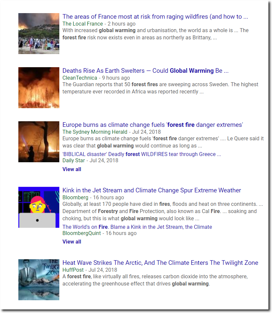272x313 pixels.
Task: Click the firefighter silhouette thumbnail
Action: point(39,142)
